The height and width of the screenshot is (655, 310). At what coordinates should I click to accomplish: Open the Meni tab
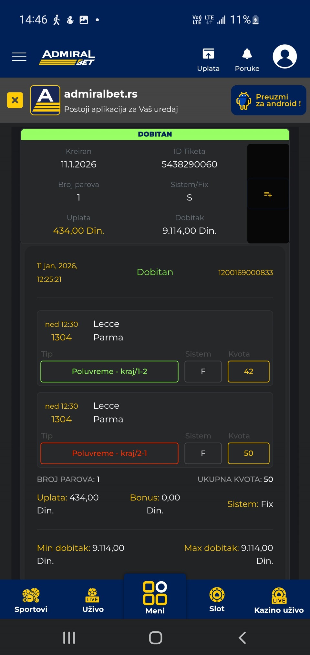coord(155,598)
